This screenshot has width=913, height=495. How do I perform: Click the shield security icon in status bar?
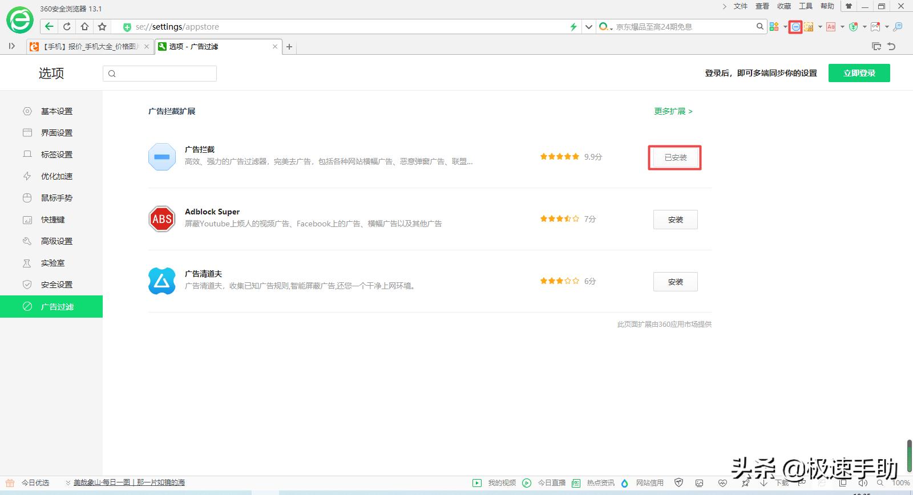coord(678,483)
